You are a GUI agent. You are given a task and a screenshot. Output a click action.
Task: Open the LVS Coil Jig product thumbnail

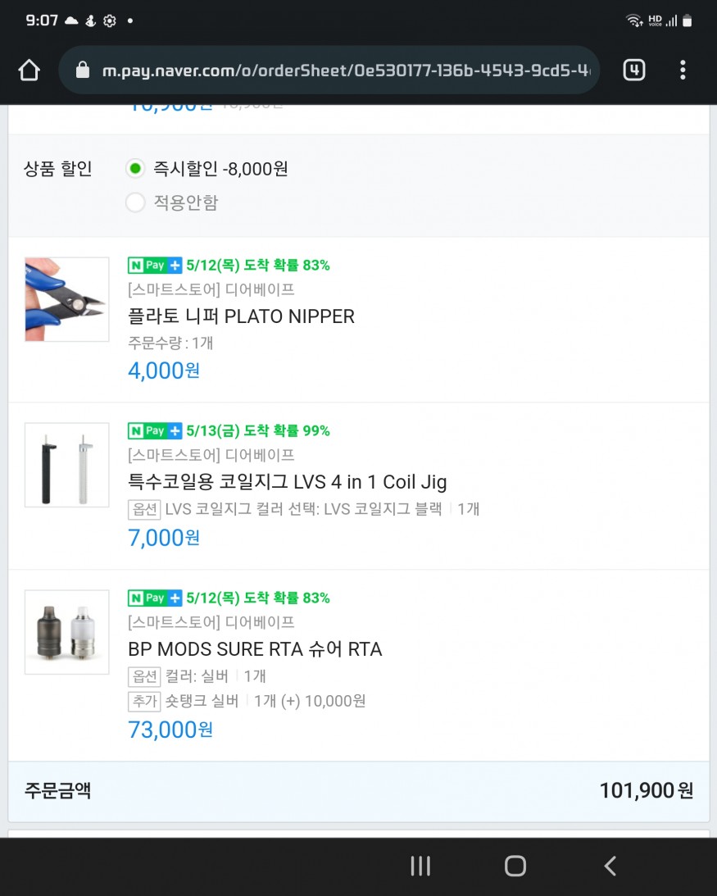pos(67,465)
